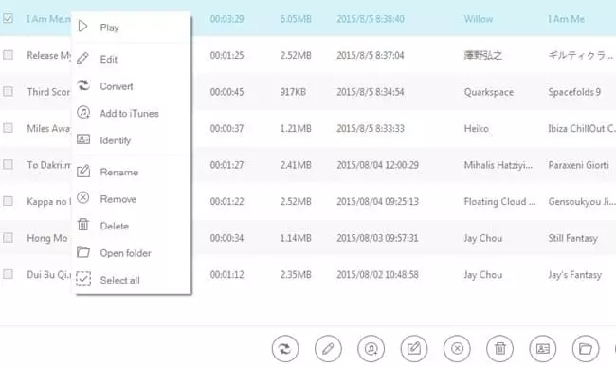Uncheck the I Am Me track checkbox
The image size is (616, 367).
8,18
